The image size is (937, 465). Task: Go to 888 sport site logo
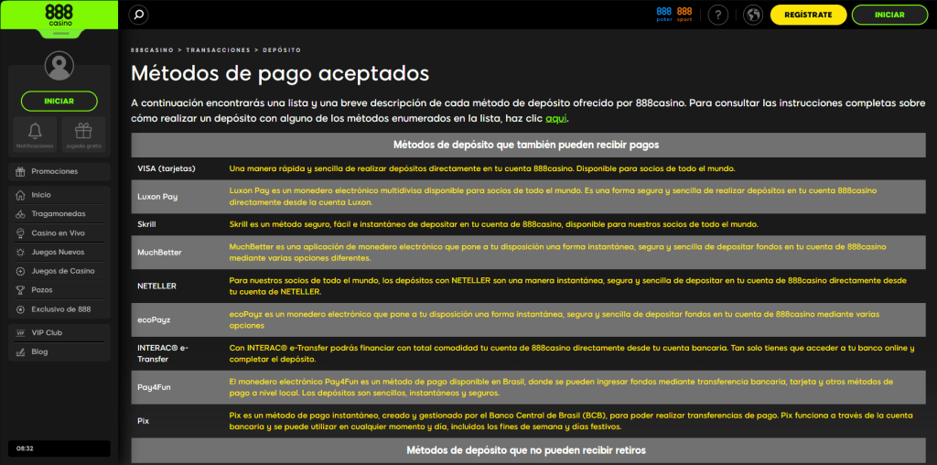(x=684, y=15)
